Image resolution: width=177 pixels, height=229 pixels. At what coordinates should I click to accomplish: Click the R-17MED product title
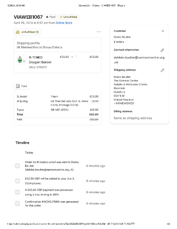[x=36, y=57]
